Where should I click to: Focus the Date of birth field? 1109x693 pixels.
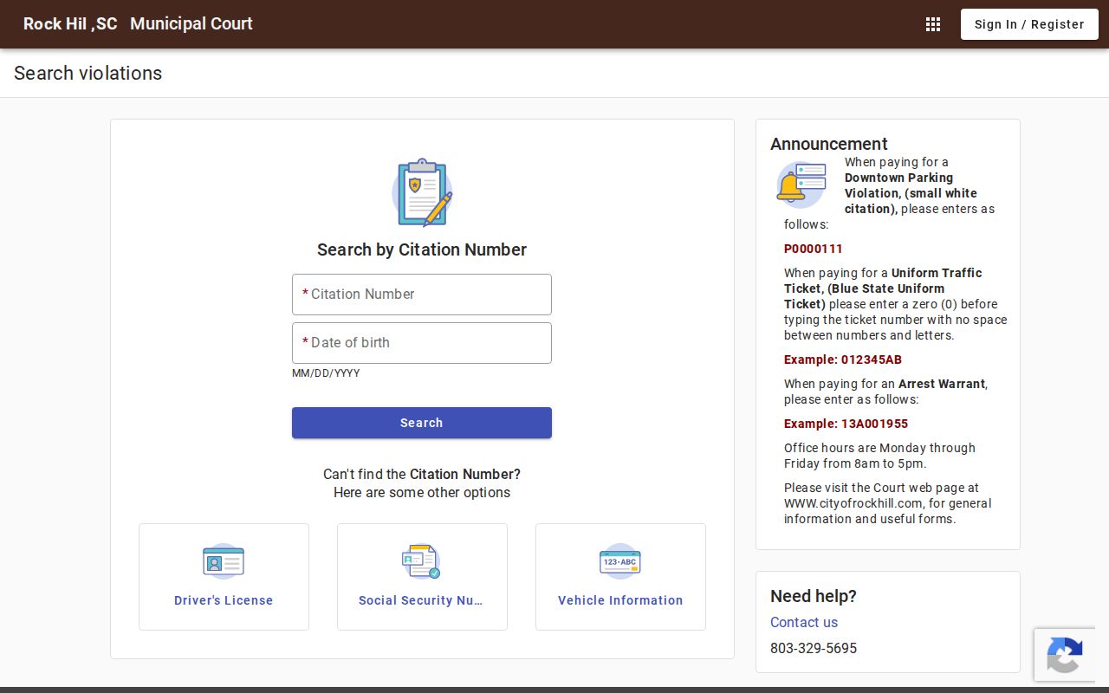point(422,343)
